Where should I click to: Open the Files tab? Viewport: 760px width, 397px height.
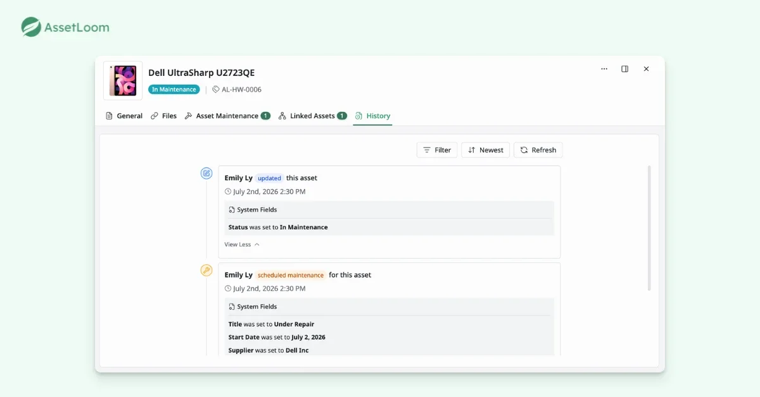[x=163, y=116]
